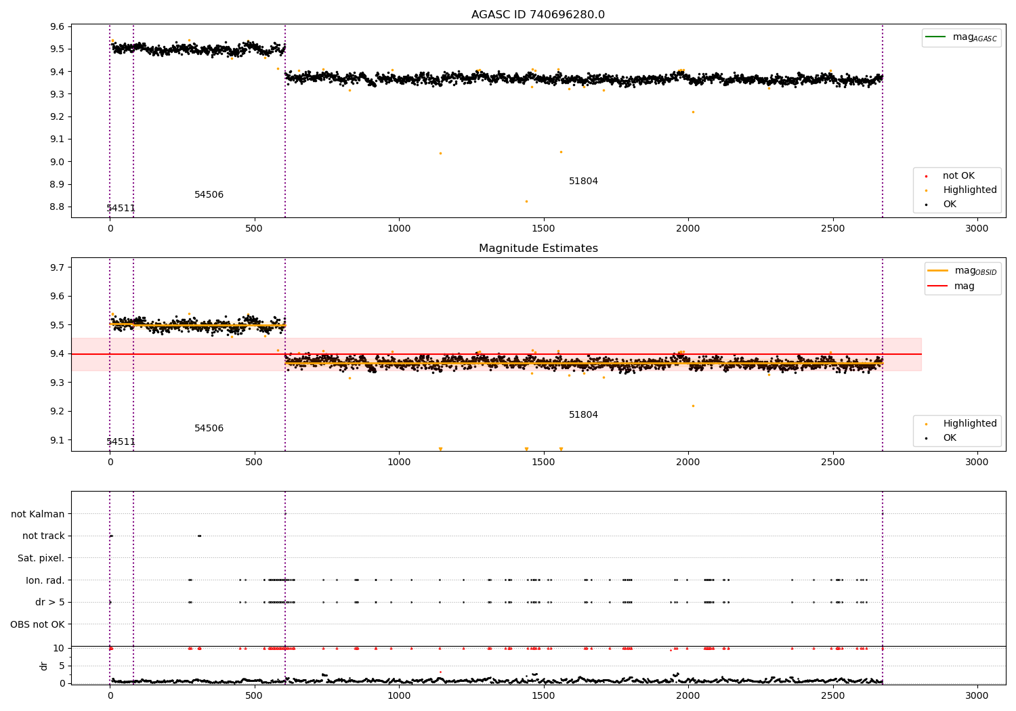Click orange outlier point near 9.2 in top plot
The height and width of the screenshot is (711, 1016).
tap(693, 112)
